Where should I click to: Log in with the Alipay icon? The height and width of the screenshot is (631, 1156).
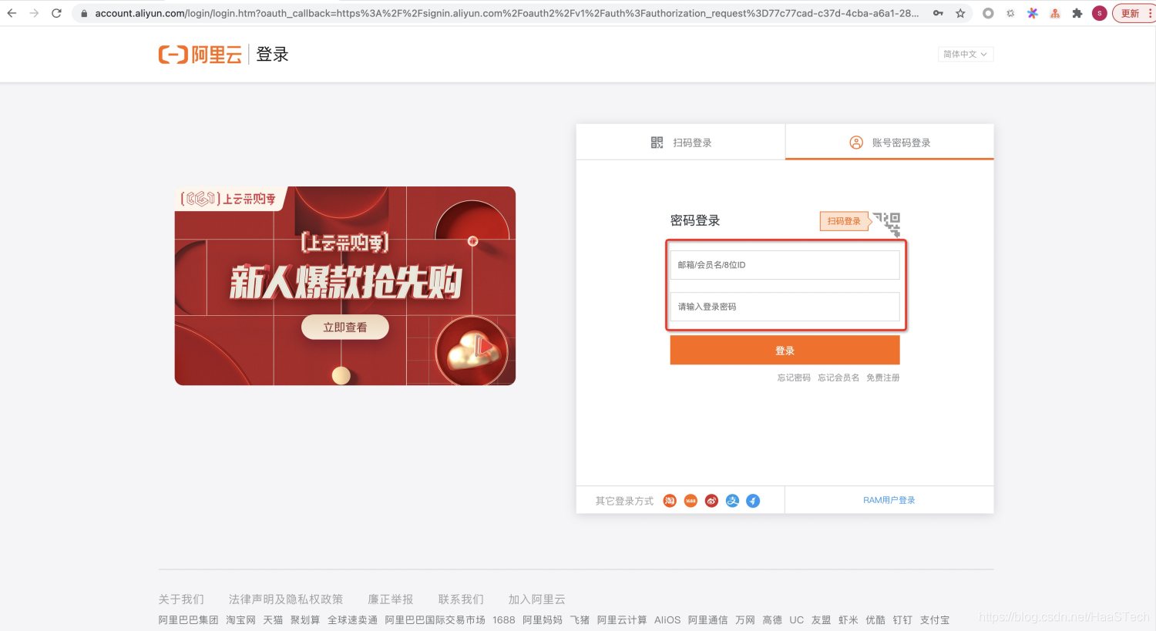pos(732,501)
